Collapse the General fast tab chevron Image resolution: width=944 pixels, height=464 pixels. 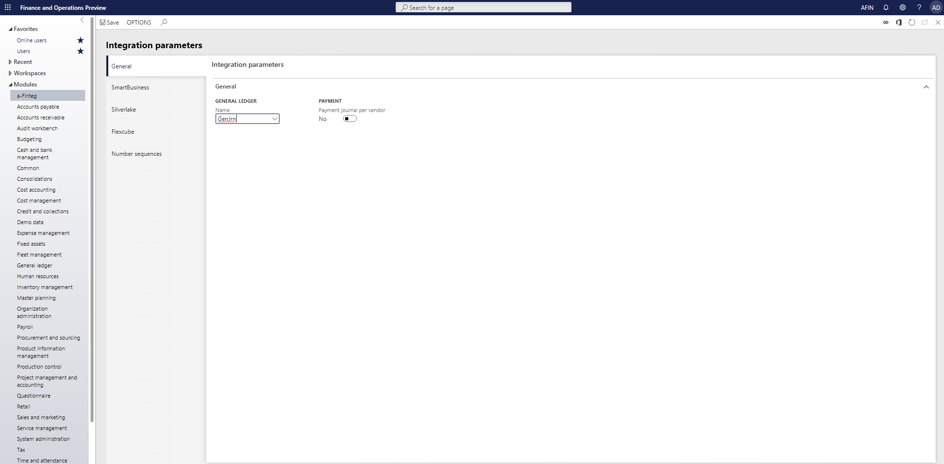pyautogui.click(x=926, y=87)
